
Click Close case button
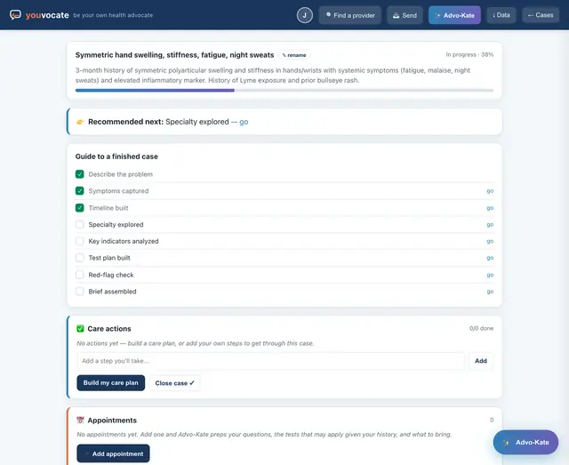(174, 383)
